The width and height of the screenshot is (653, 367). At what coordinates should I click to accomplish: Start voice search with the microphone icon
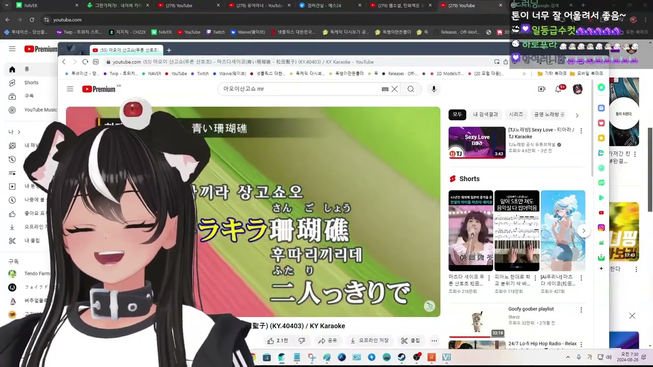(x=434, y=89)
